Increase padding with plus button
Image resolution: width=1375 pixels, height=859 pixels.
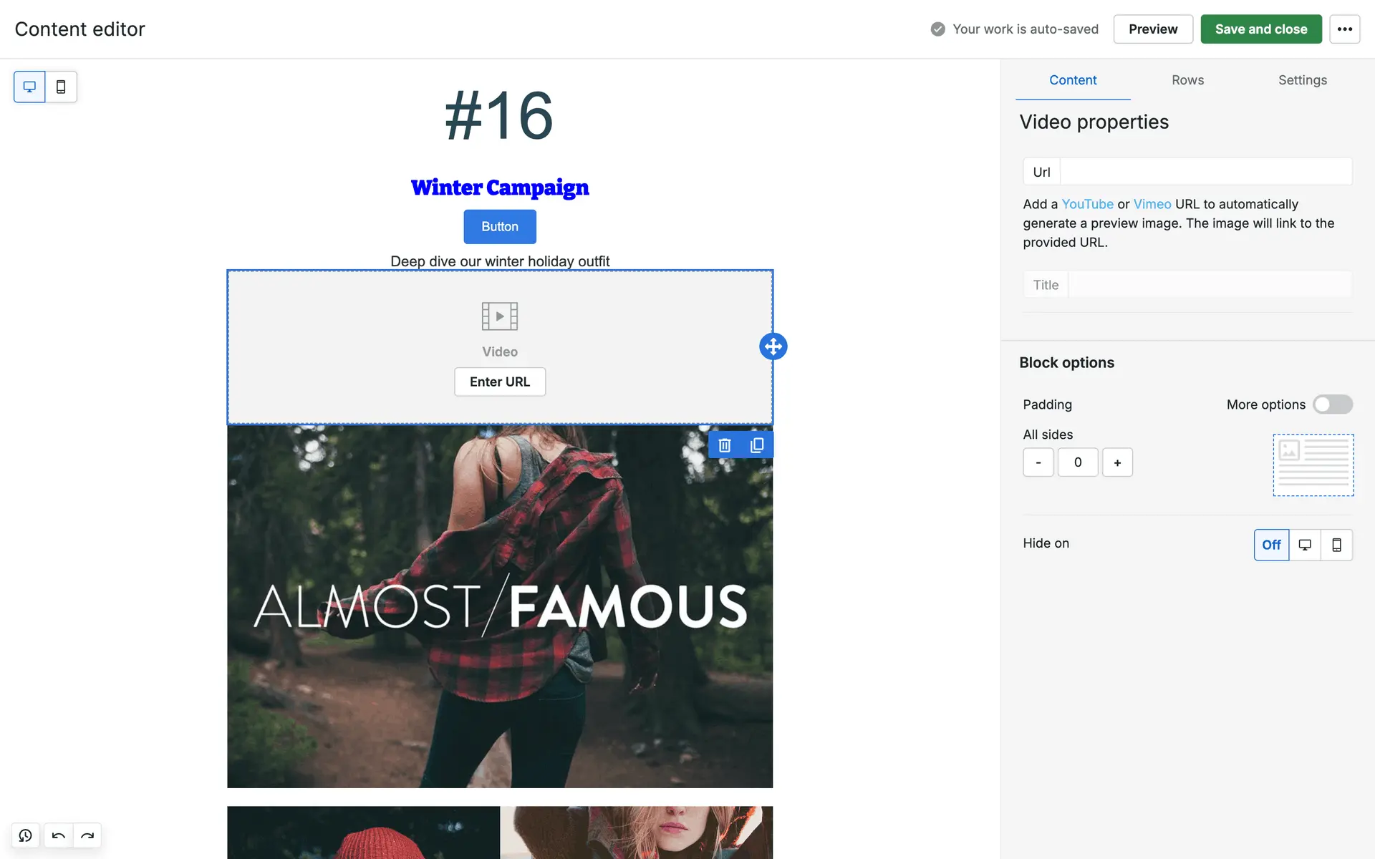pos(1117,462)
